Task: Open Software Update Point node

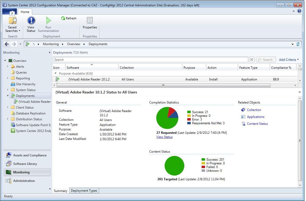Action: pyautogui.click(x=33, y=125)
